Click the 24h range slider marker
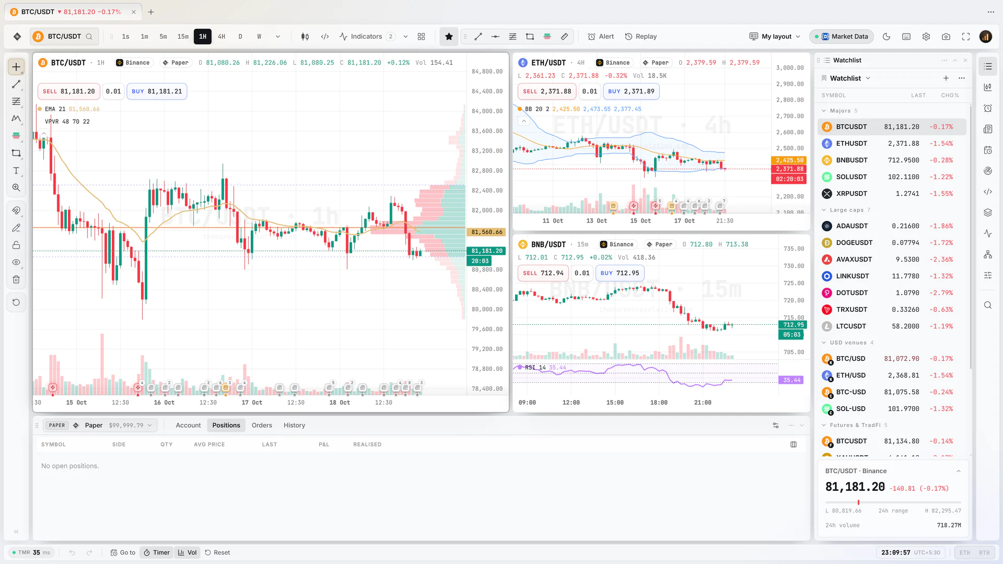This screenshot has height=564, width=1003. tap(858, 502)
